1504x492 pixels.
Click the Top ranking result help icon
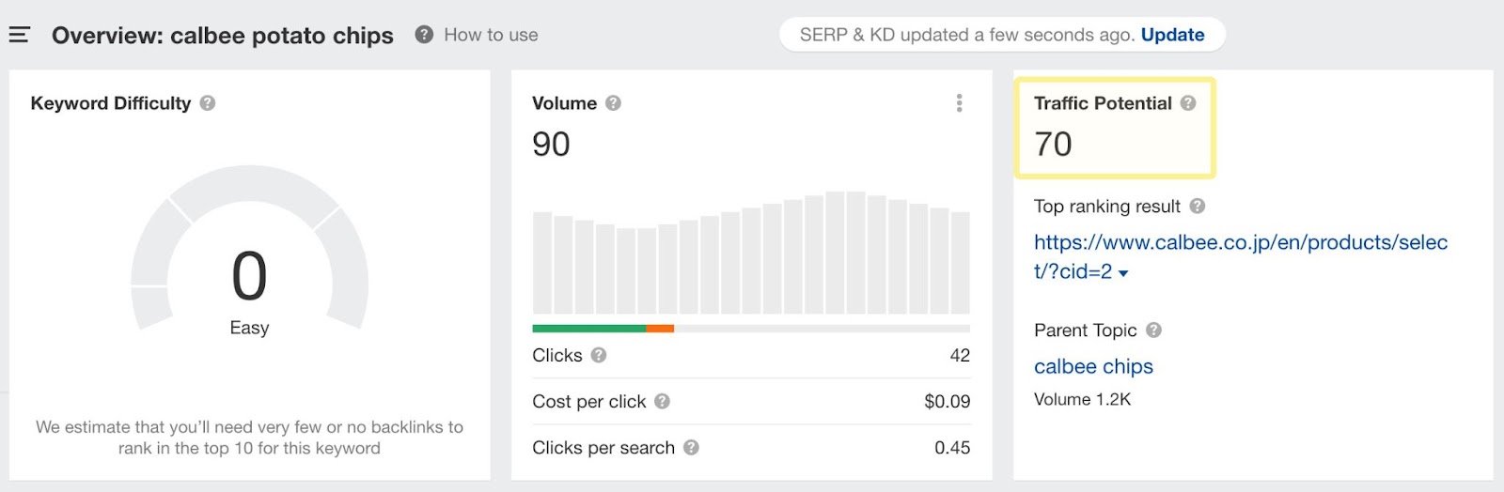click(1197, 207)
